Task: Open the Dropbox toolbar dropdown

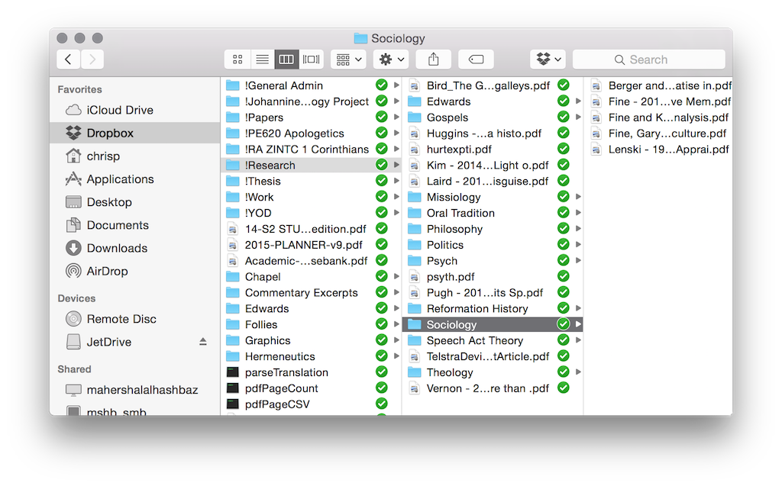Action: click(548, 60)
